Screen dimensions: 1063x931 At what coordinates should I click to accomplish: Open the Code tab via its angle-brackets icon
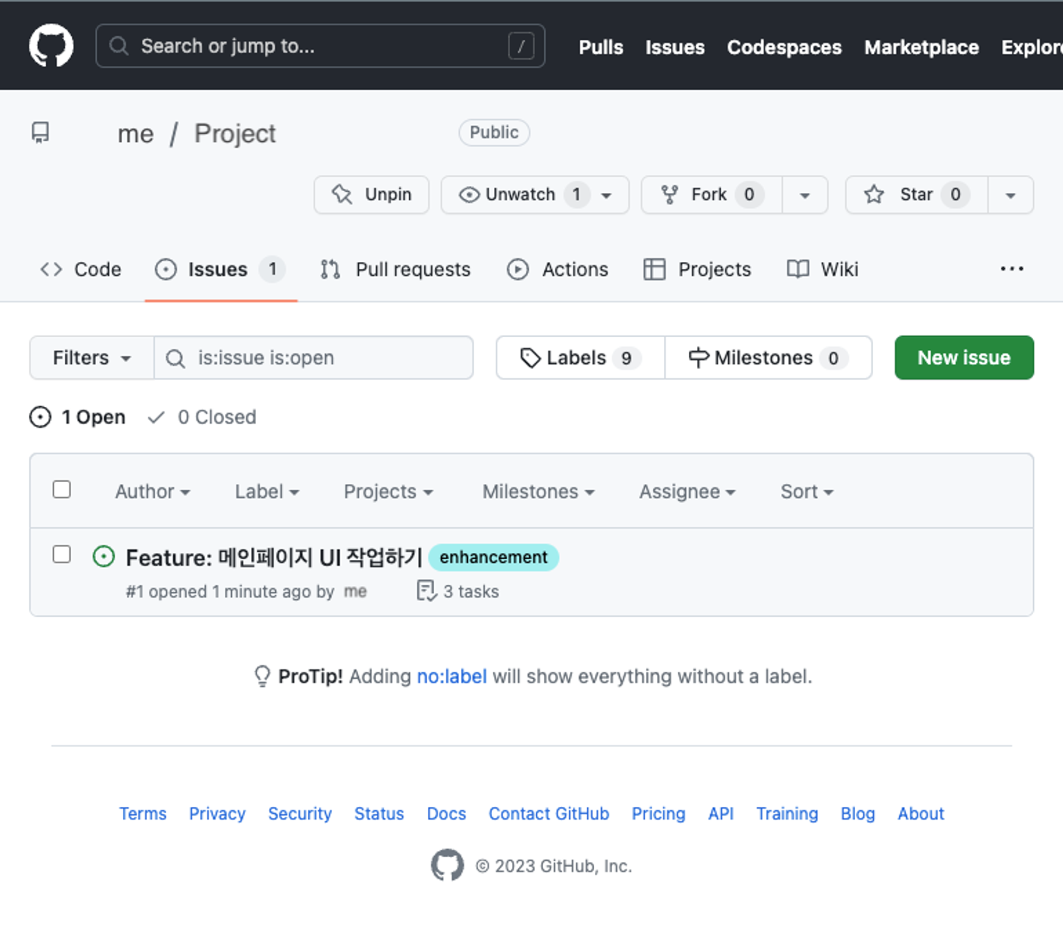(x=52, y=269)
